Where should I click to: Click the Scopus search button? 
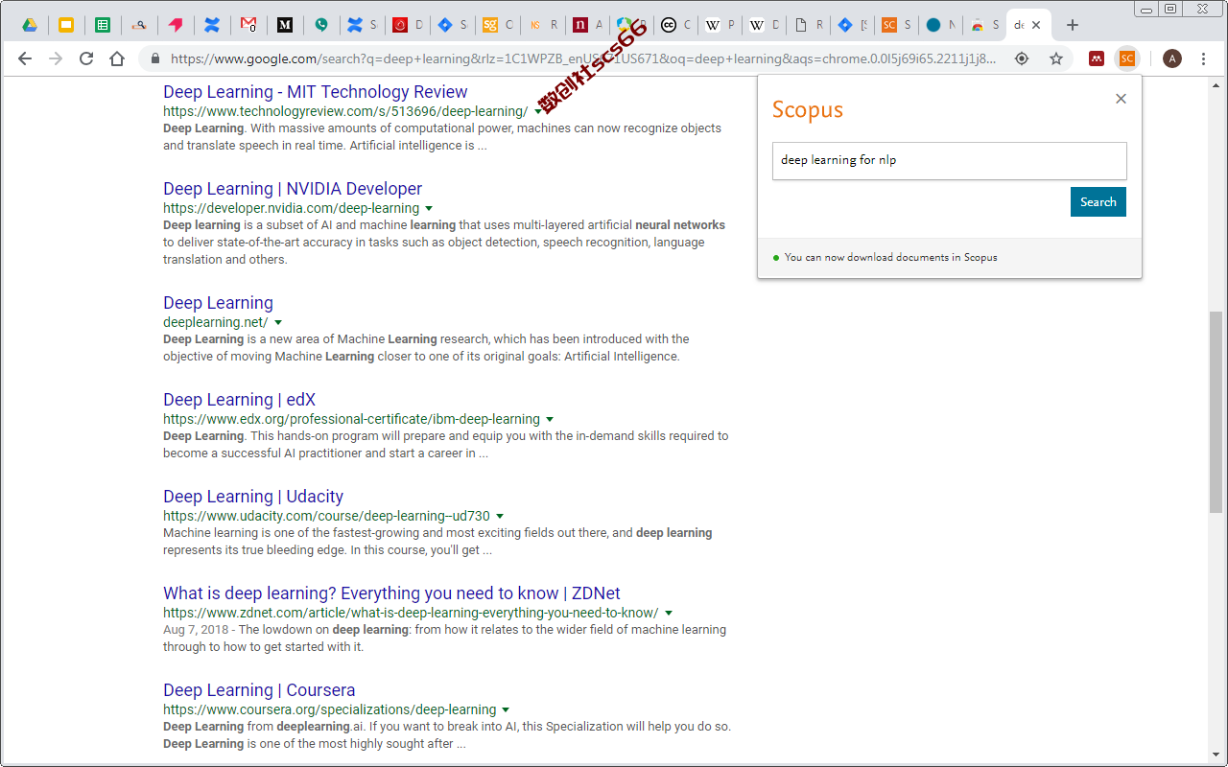[1098, 201]
